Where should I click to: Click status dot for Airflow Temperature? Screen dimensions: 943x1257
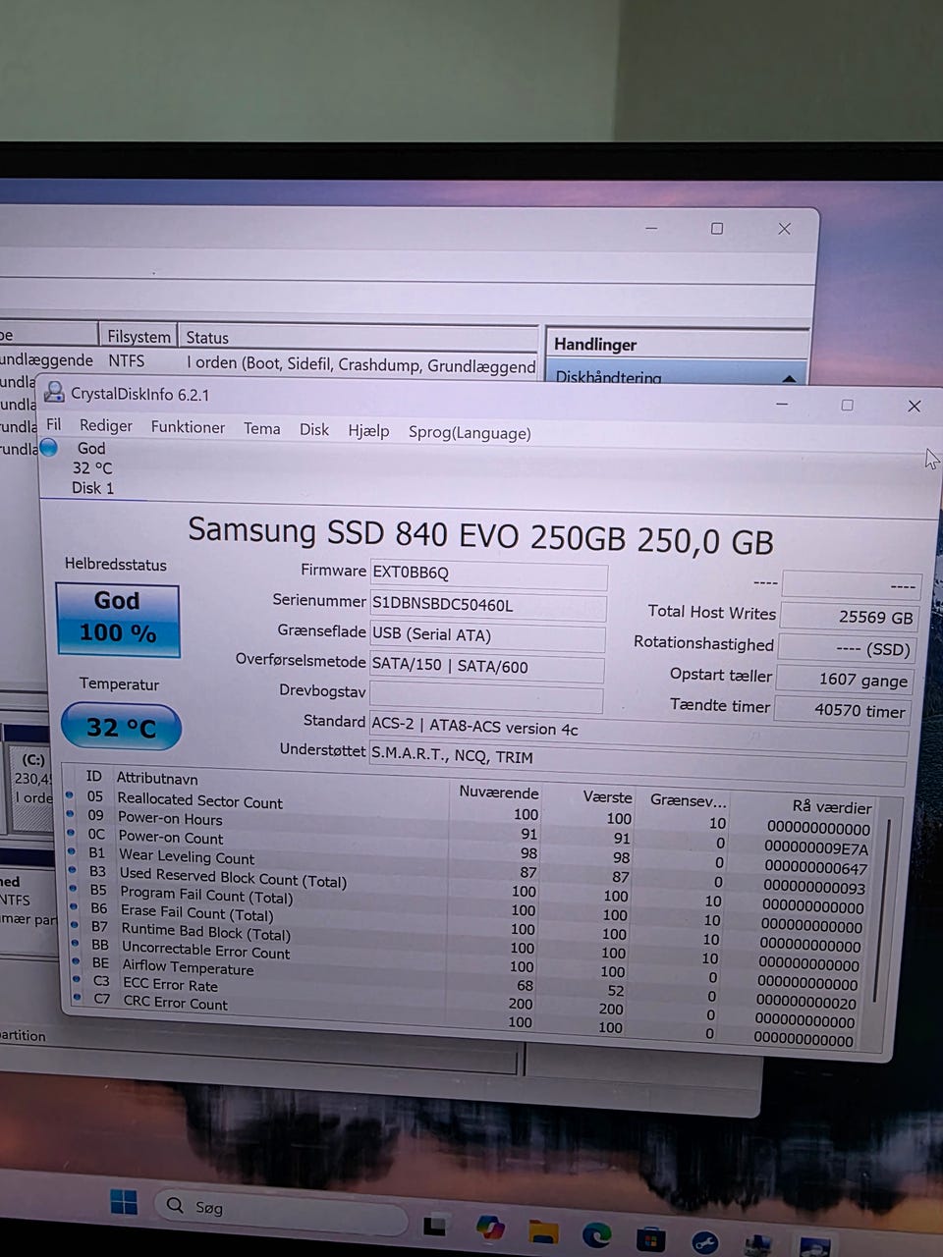78,961
